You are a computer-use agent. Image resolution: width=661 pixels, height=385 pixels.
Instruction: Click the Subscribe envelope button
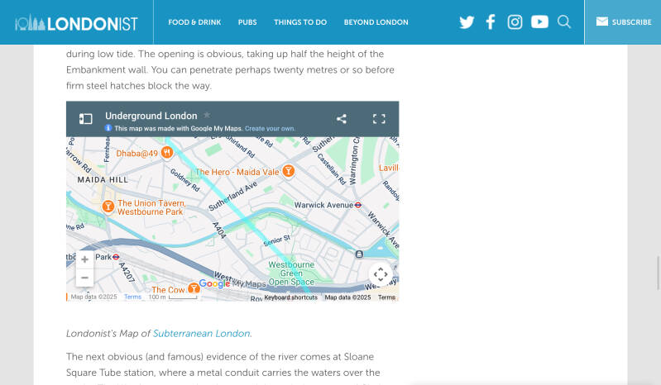point(623,21)
